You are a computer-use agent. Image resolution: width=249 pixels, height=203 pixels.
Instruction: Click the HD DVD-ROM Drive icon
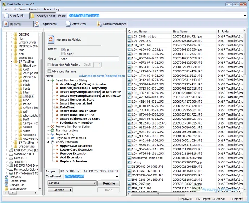coord(11,166)
